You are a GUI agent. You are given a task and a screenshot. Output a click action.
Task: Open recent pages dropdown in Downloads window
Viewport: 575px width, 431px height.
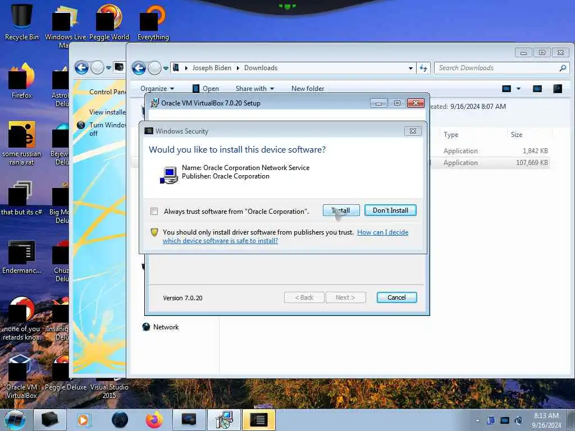(166, 68)
